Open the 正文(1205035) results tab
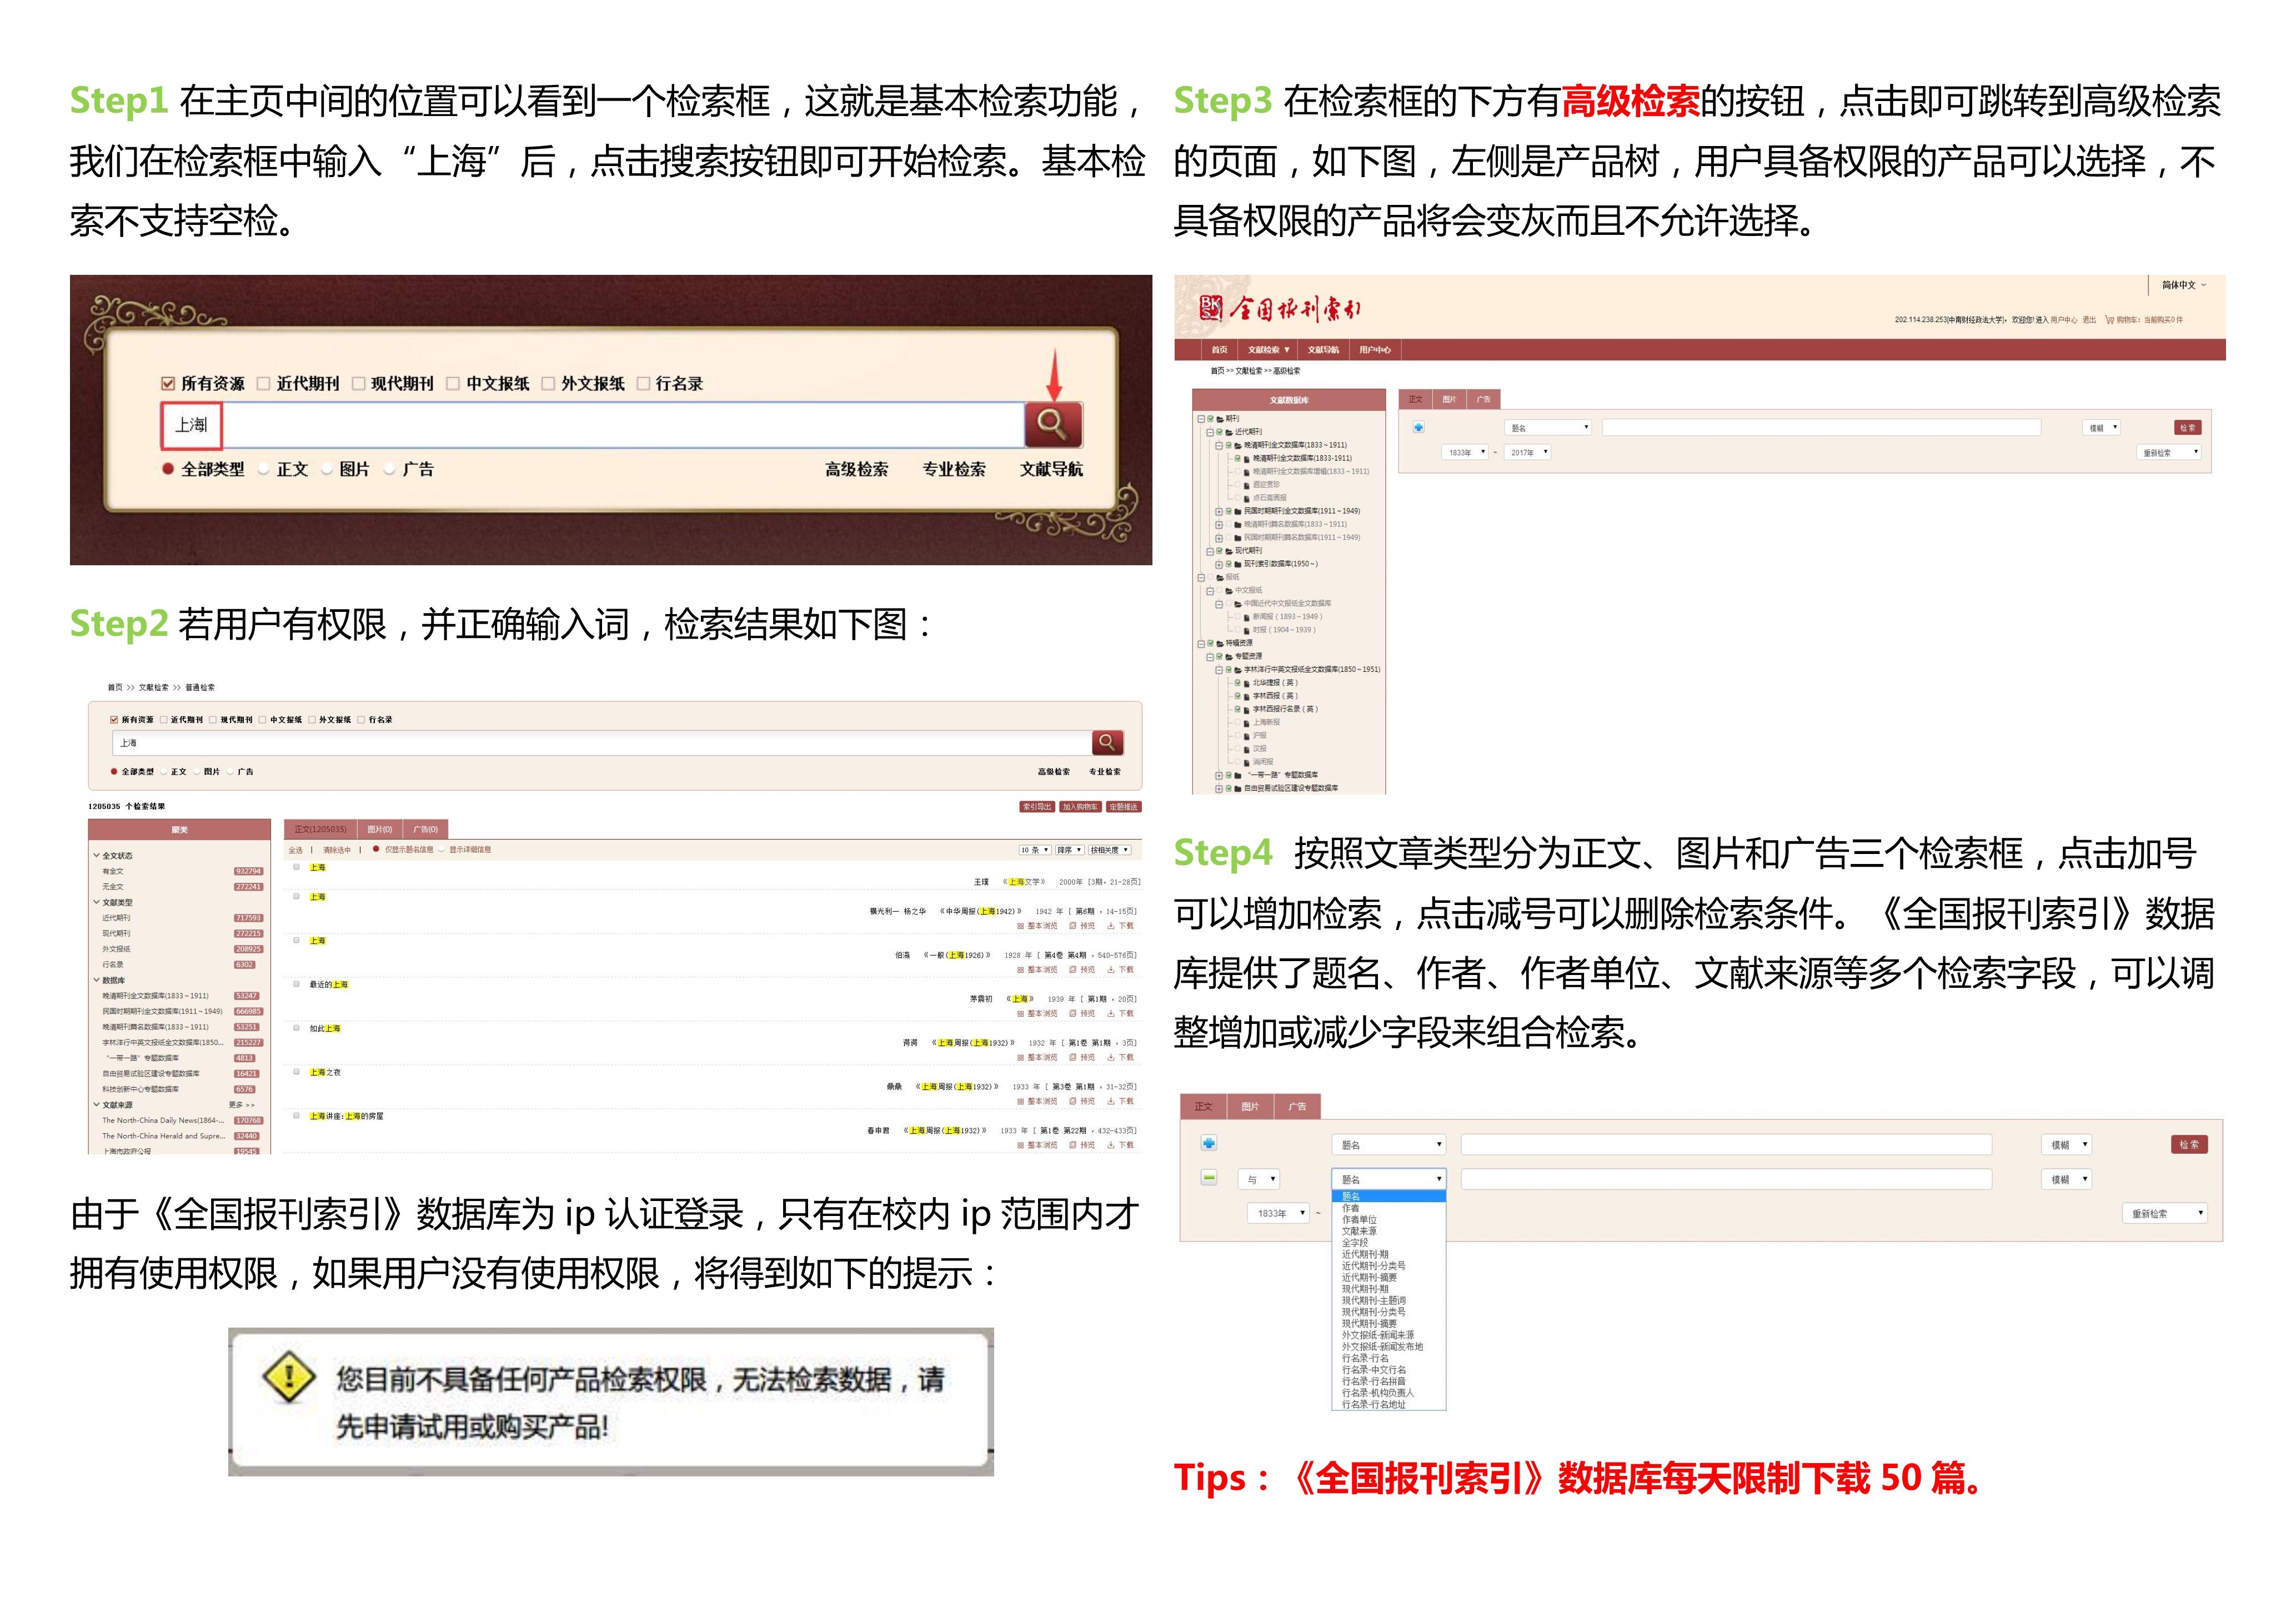2296x1623 pixels. tap(321, 829)
